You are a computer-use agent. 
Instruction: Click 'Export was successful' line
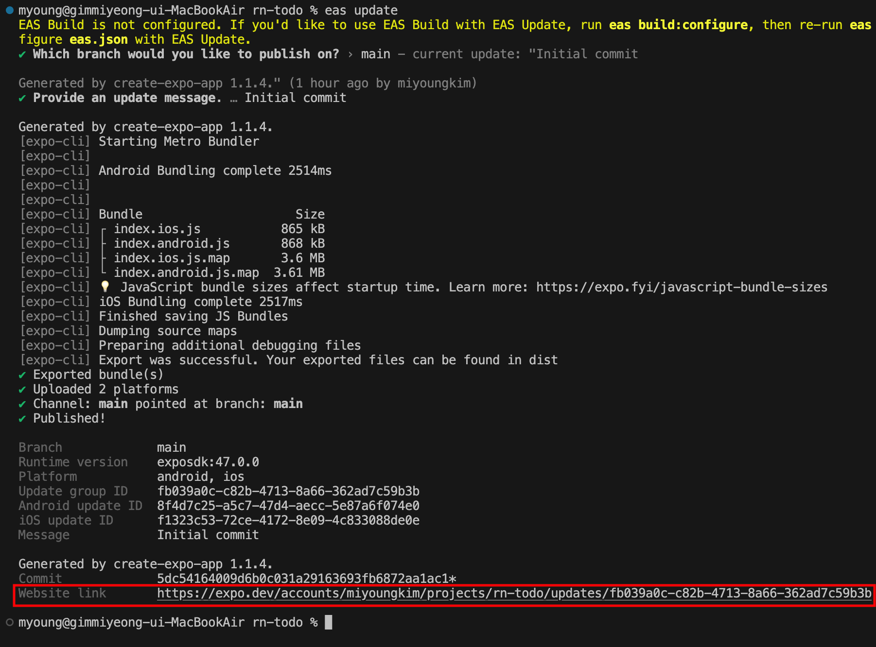click(x=328, y=360)
